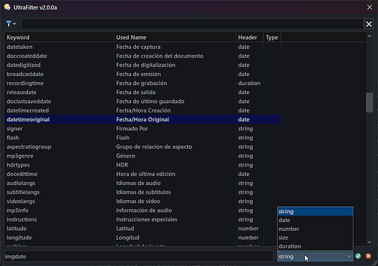Select the mp3info row

point(143,210)
